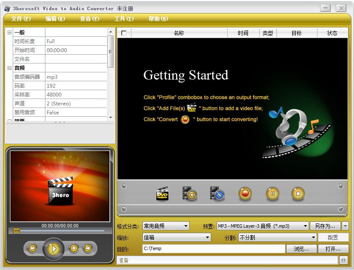Open the 工具 menu

[124, 19]
